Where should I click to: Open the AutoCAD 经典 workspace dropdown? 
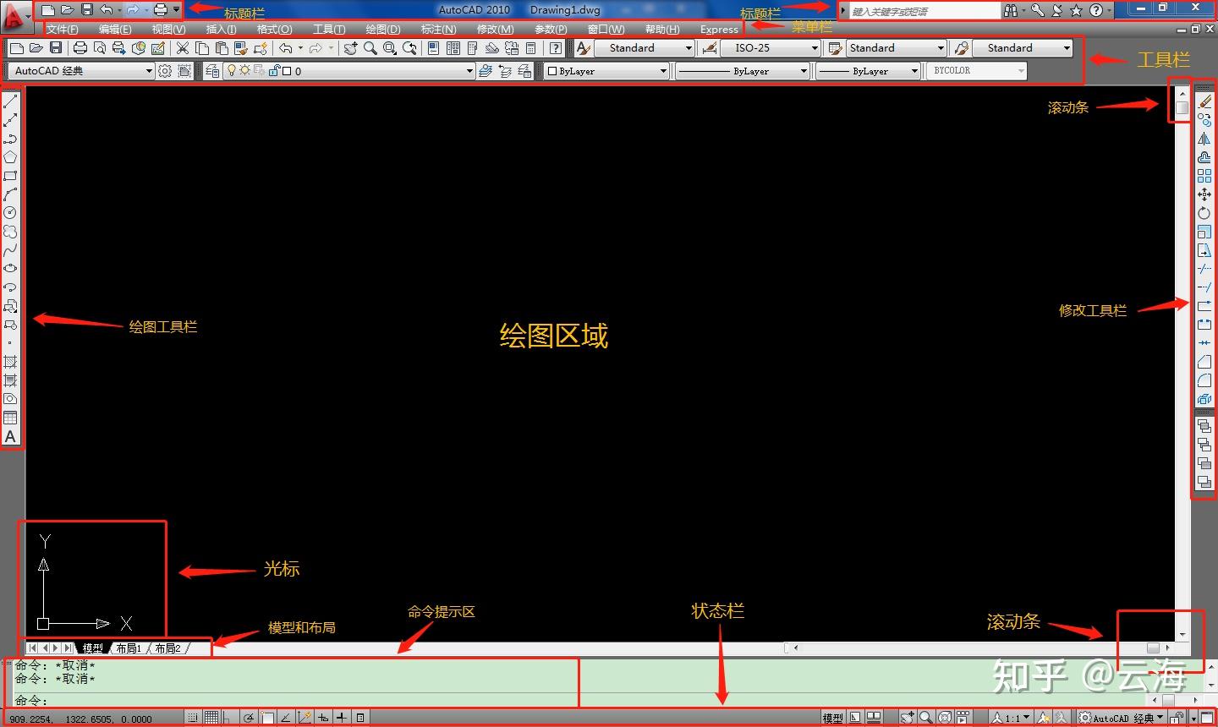pos(80,71)
